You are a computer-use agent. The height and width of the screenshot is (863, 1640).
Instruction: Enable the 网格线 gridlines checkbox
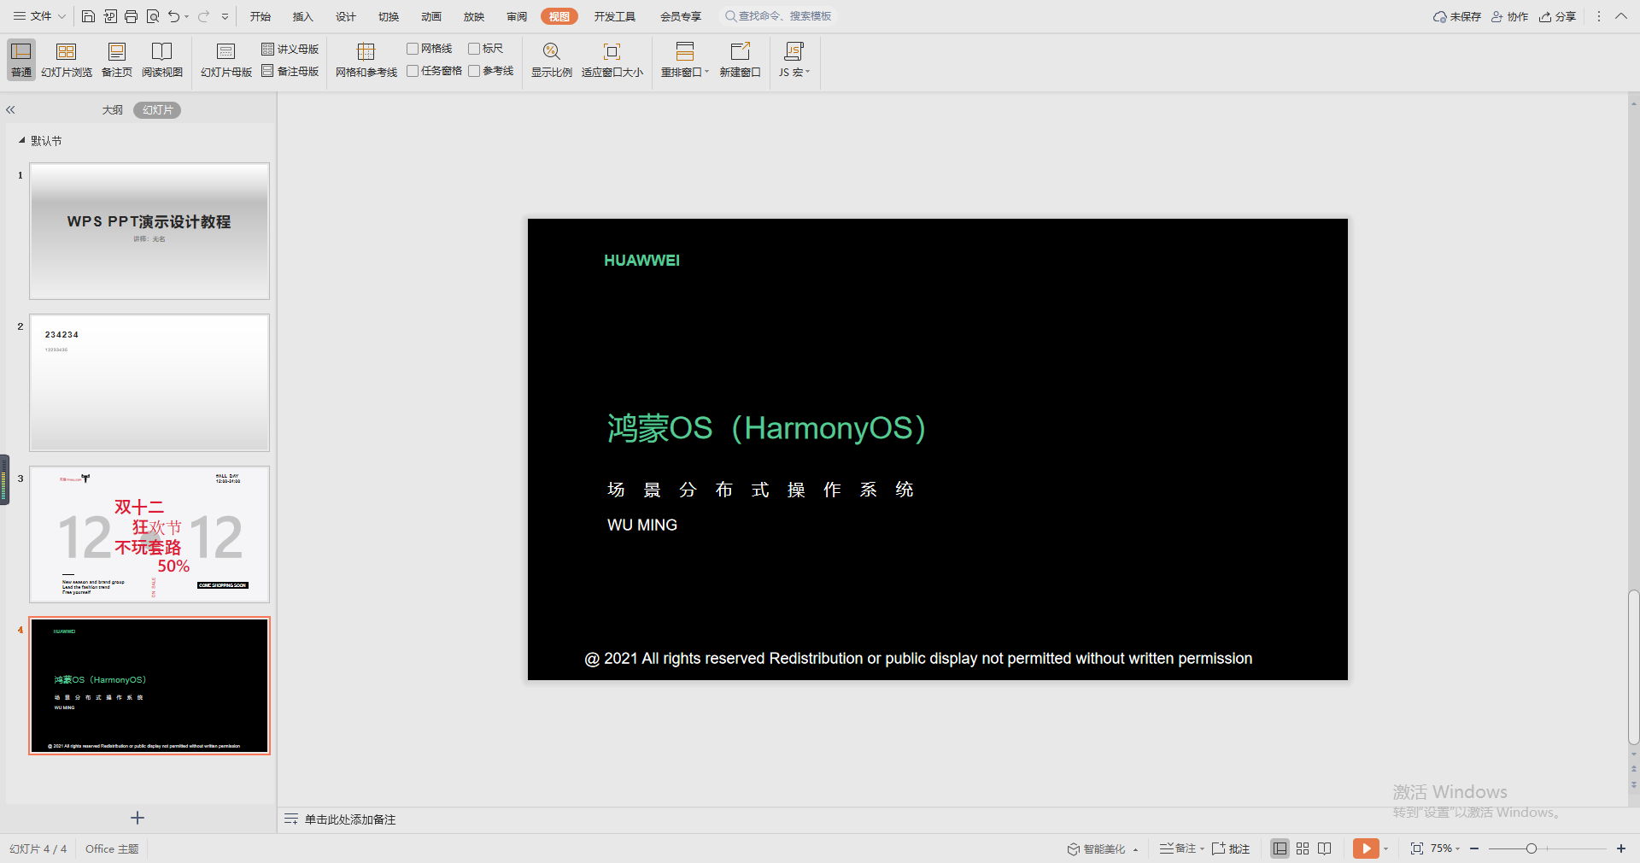pyautogui.click(x=413, y=49)
